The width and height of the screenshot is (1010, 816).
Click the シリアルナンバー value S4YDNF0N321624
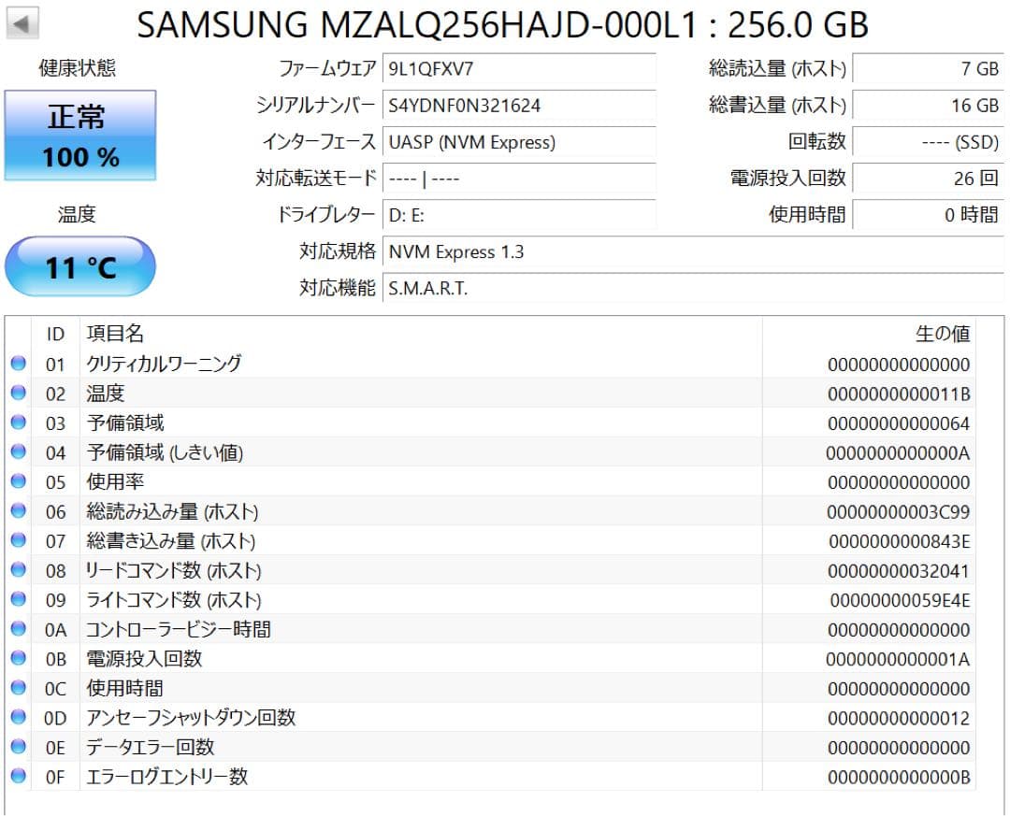(x=519, y=107)
